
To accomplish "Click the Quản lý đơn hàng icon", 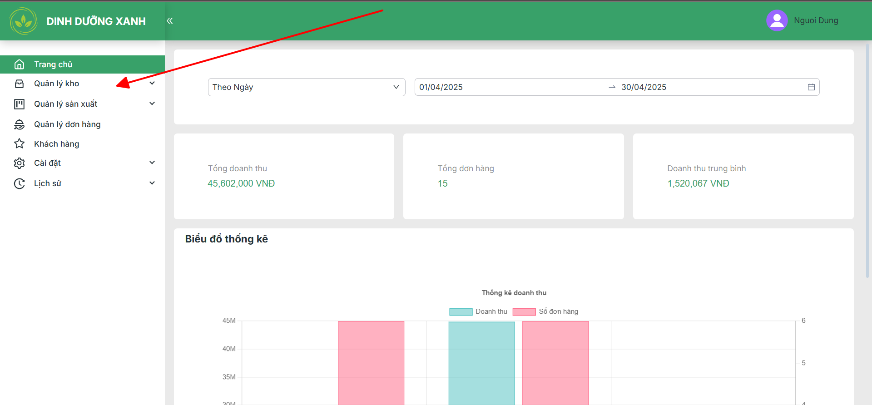I will [x=19, y=124].
